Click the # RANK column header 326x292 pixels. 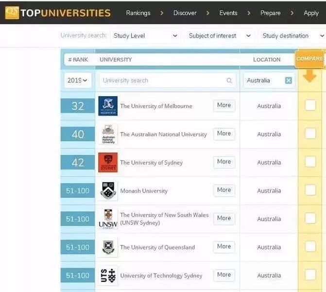(78, 60)
